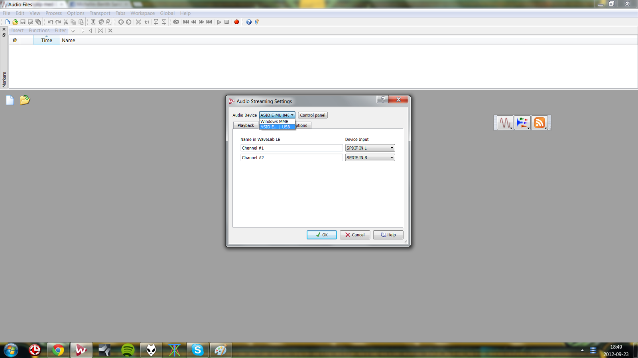Screen dimensions: 638x358
Task: Click the 1:1 zoom toolbar icon
Action: tap(146, 22)
